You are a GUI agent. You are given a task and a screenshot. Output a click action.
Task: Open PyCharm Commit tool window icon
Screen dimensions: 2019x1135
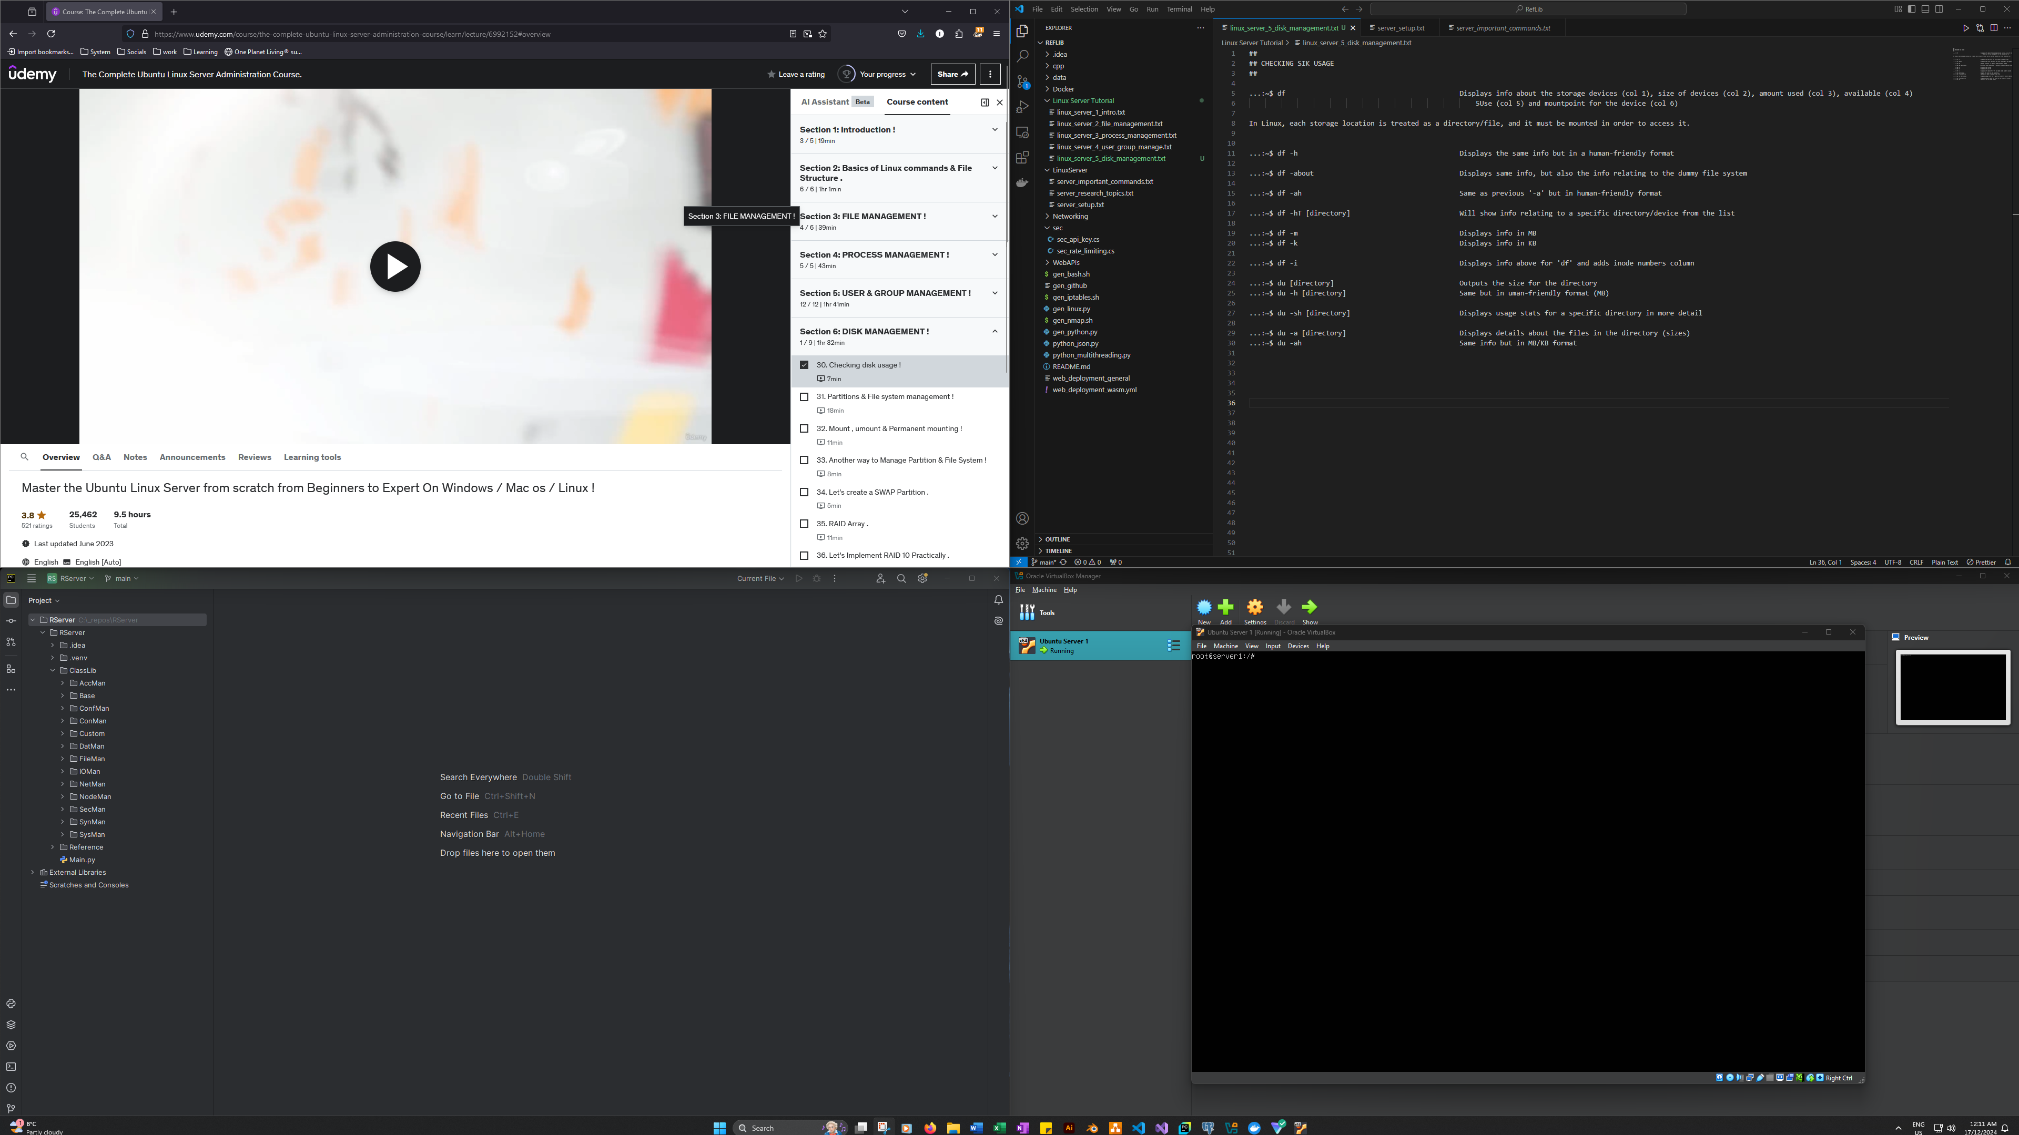(11, 621)
